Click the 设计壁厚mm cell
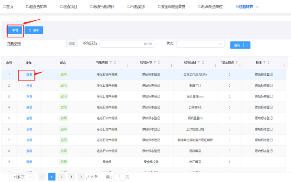The width and height of the screenshot is (291, 182). [x=195, y=96]
